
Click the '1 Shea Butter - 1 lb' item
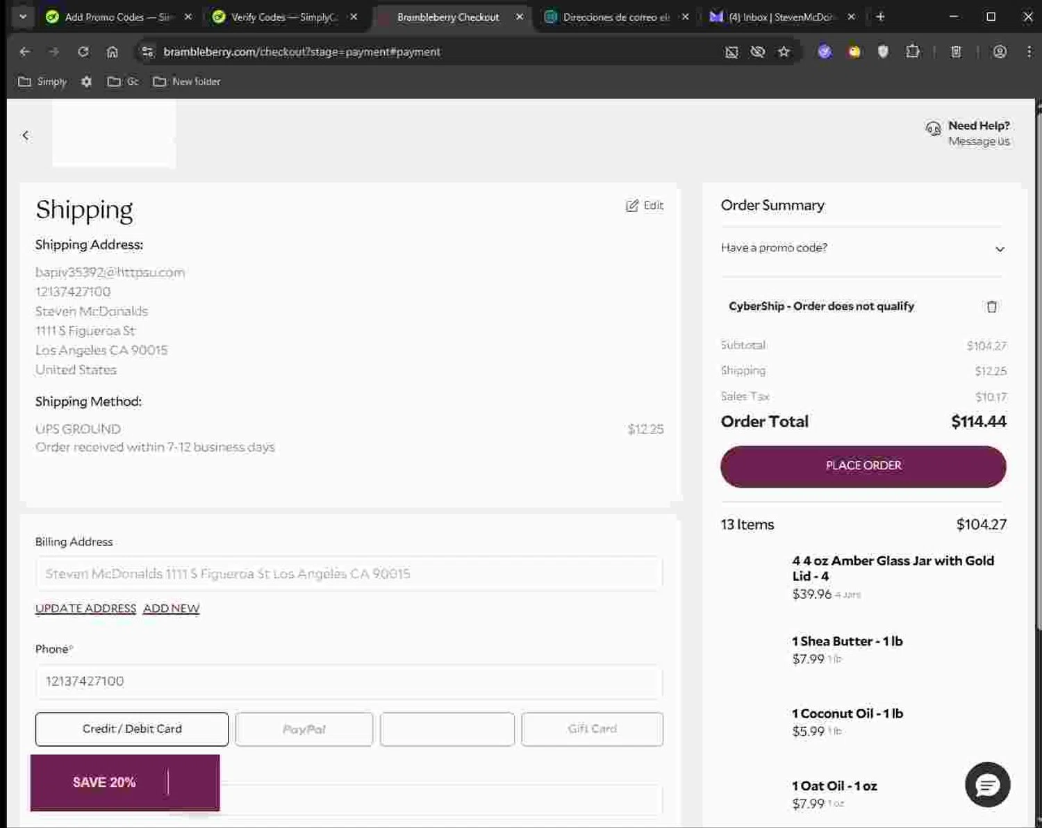pos(847,641)
